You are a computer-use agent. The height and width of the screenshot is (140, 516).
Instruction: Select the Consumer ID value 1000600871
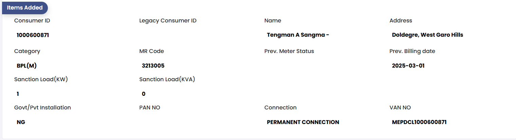33,35
